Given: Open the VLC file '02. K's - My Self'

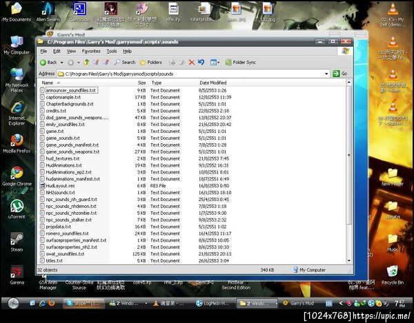Looking at the screenshot, I should (x=393, y=14).
